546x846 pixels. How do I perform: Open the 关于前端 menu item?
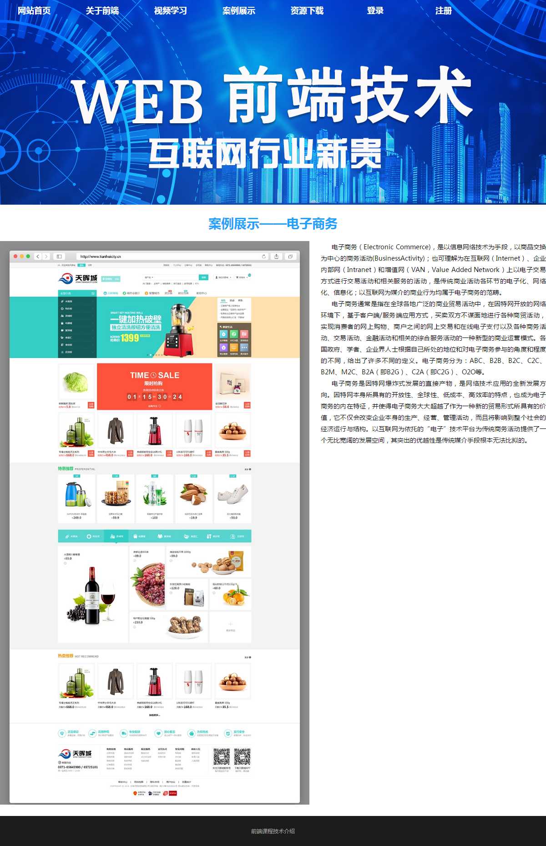point(102,10)
